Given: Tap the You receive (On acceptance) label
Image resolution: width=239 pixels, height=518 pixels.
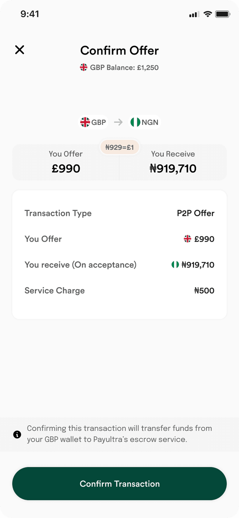Looking at the screenshot, I should pyautogui.click(x=81, y=265).
